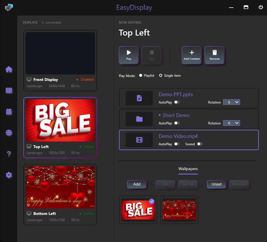
Task: Click Online status of Top Left display
Action: pyautogui.click(x=87, y=147)
